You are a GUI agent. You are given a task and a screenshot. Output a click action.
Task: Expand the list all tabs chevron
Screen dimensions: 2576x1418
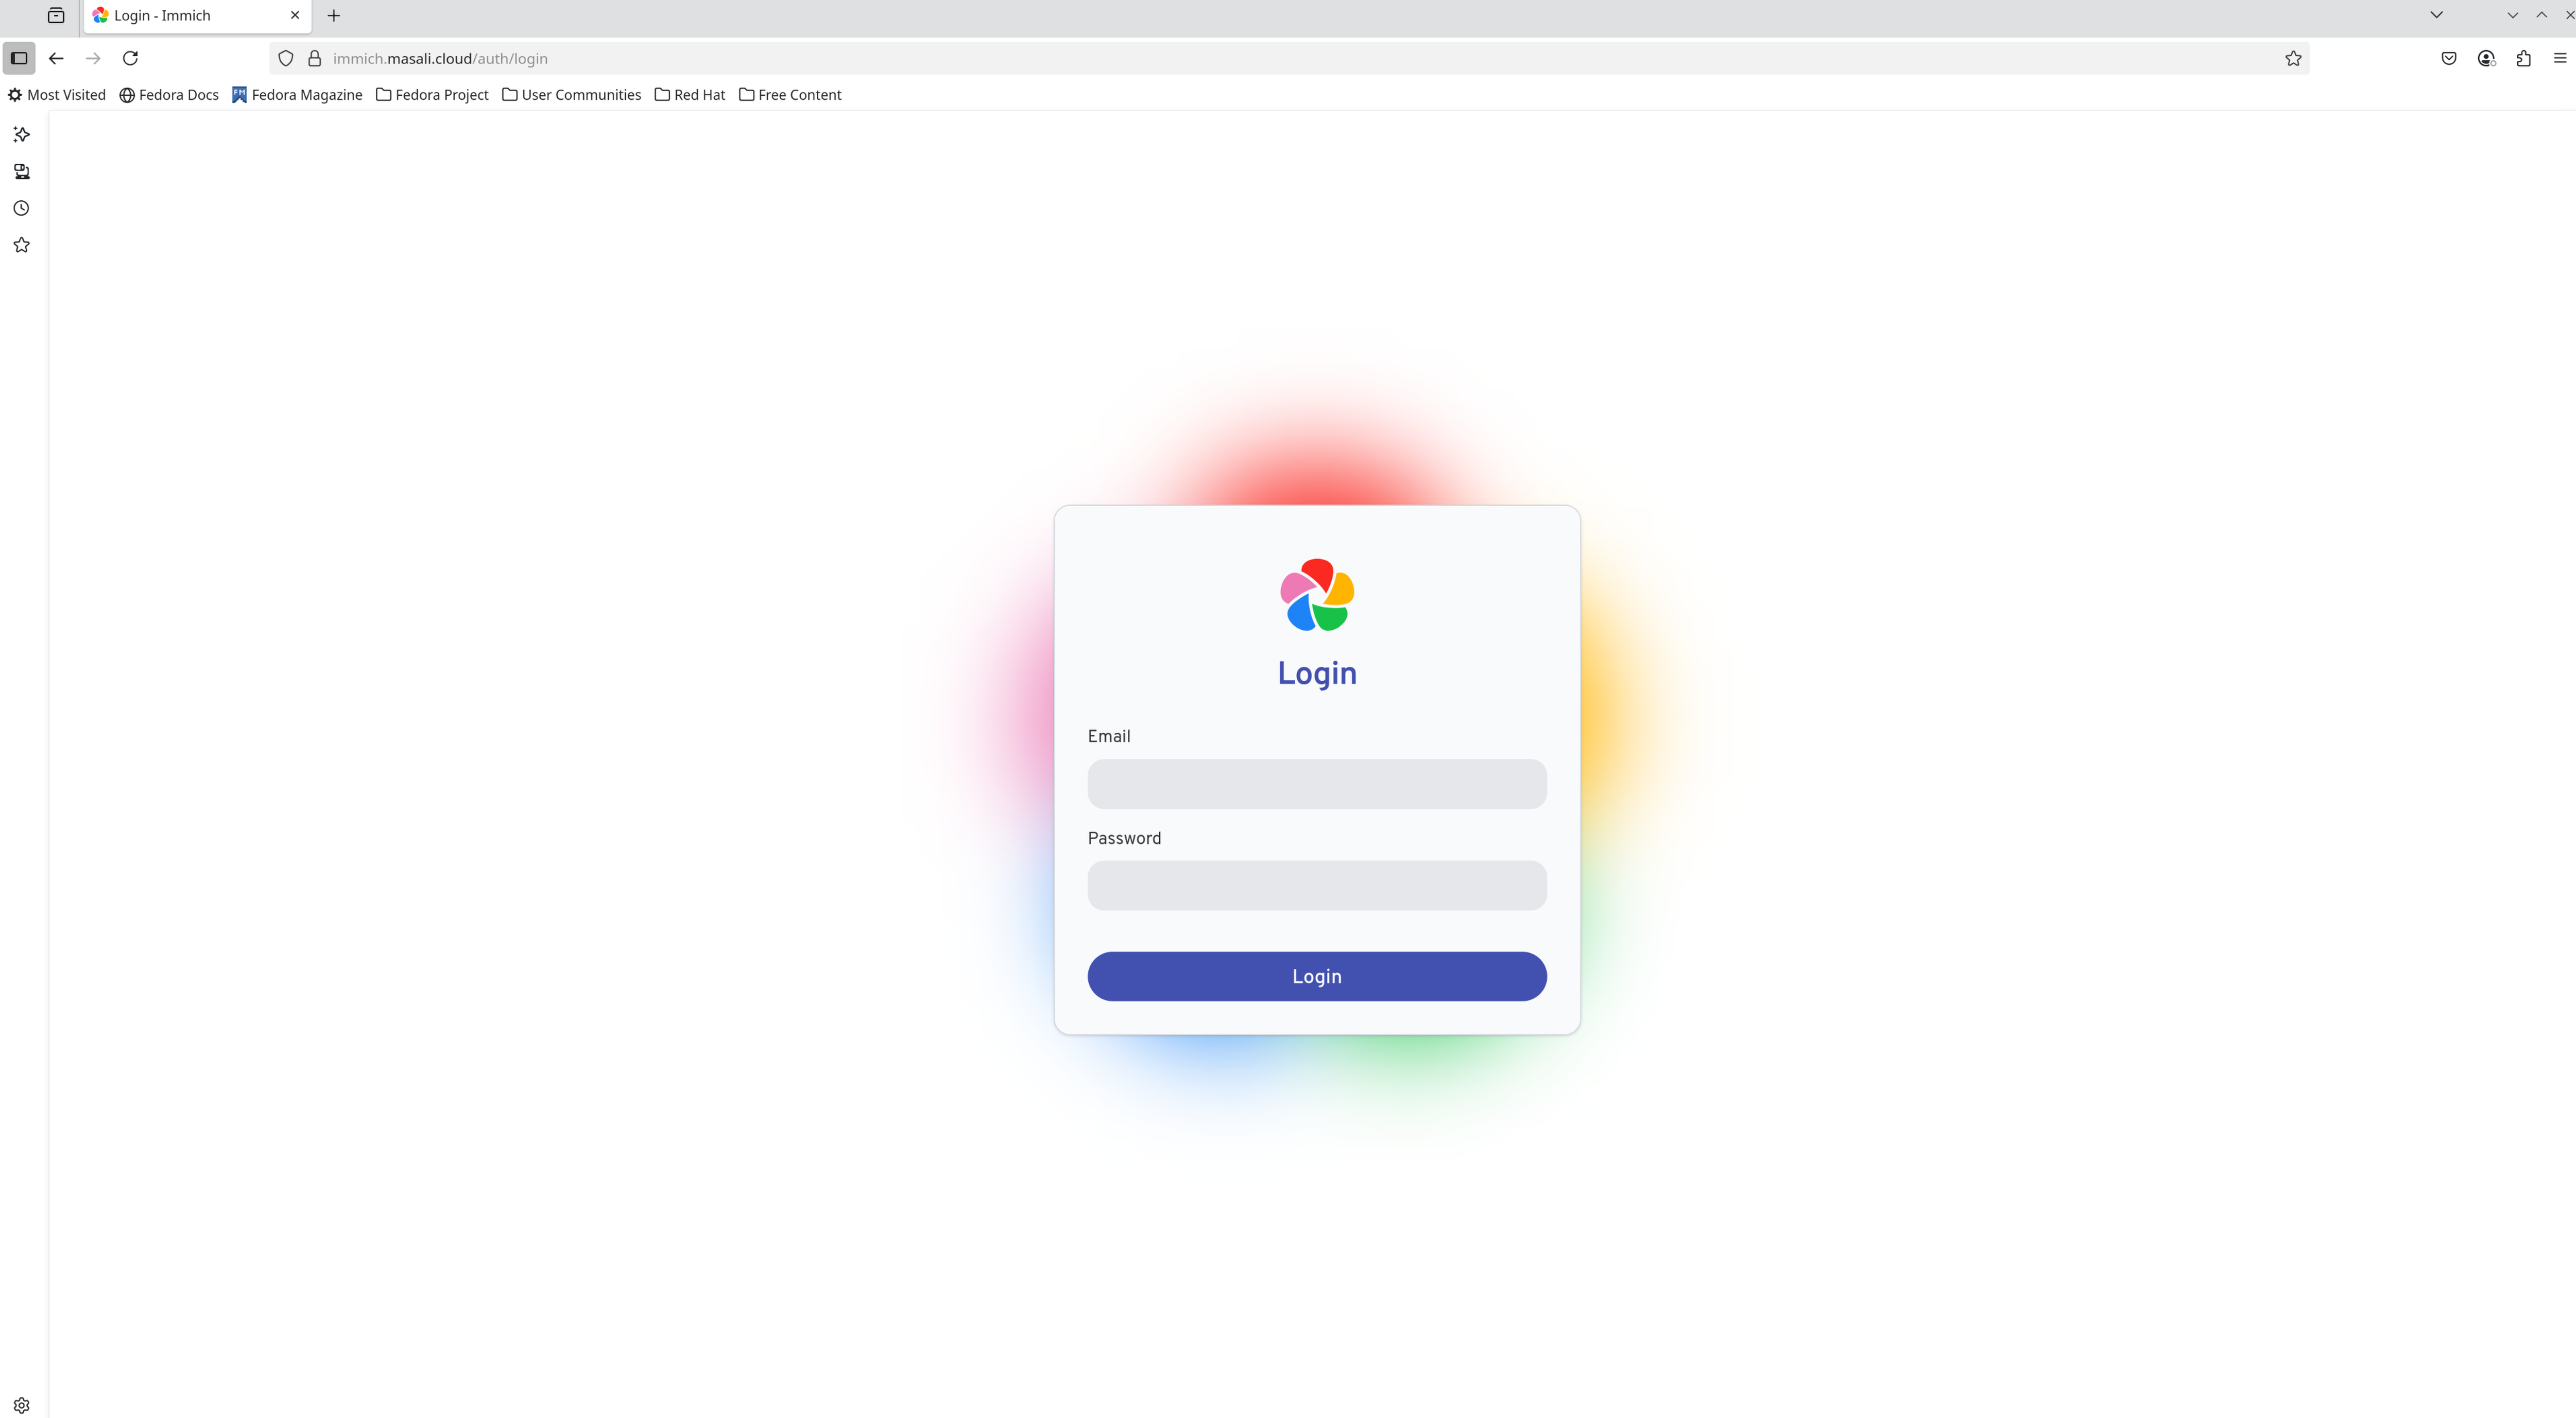[x=2436, y=15]
